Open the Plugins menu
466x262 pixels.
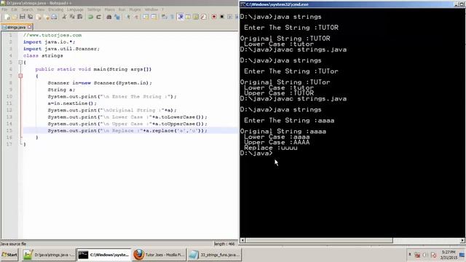click(x=135, y=9)
